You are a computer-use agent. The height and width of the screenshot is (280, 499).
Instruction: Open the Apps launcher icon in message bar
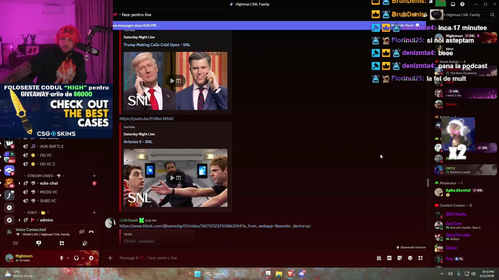420,258
